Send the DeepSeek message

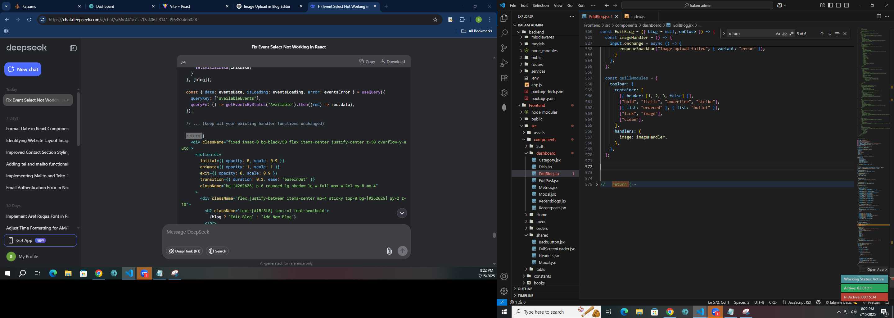403,251
